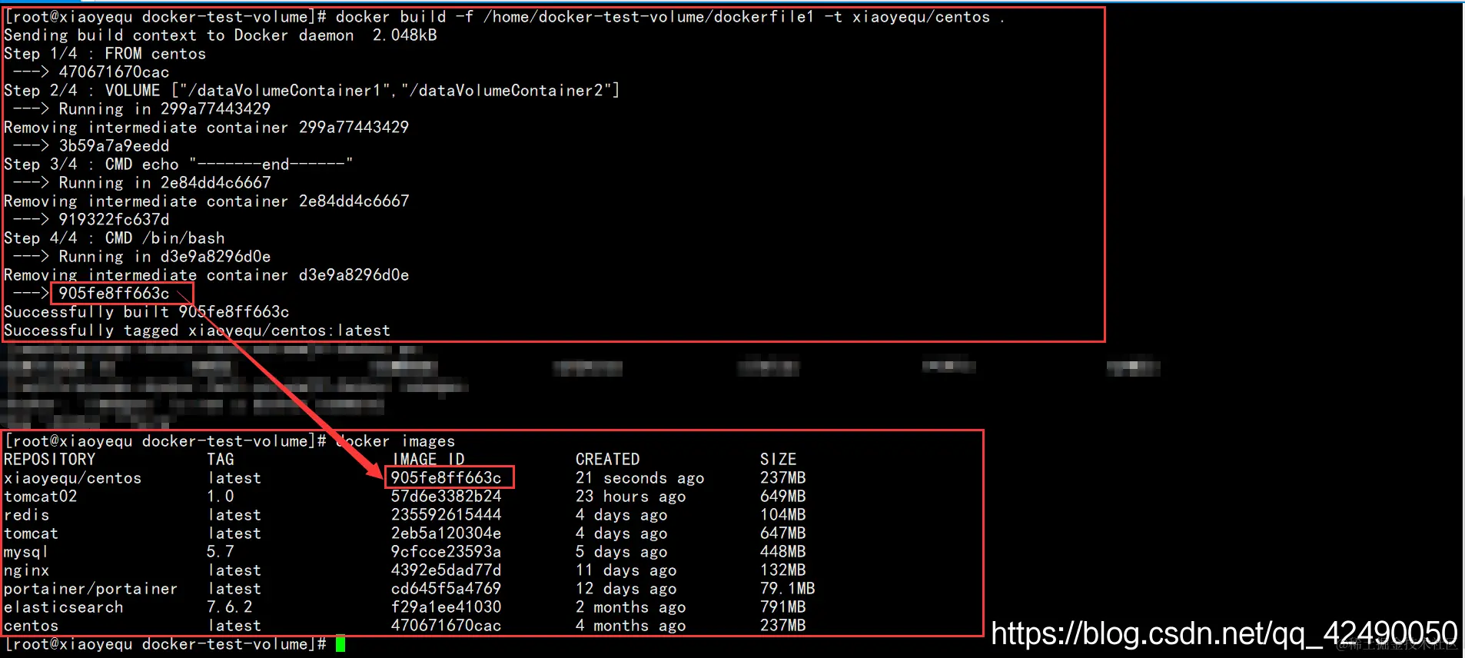Click the layer hash 3b59a7a9eedd
The height and width of the screenshot is (658, 1465).
(114, 146)
